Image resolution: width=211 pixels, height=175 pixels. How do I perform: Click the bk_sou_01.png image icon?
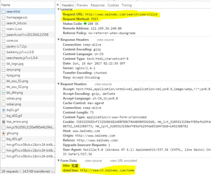tap(4, 81)
